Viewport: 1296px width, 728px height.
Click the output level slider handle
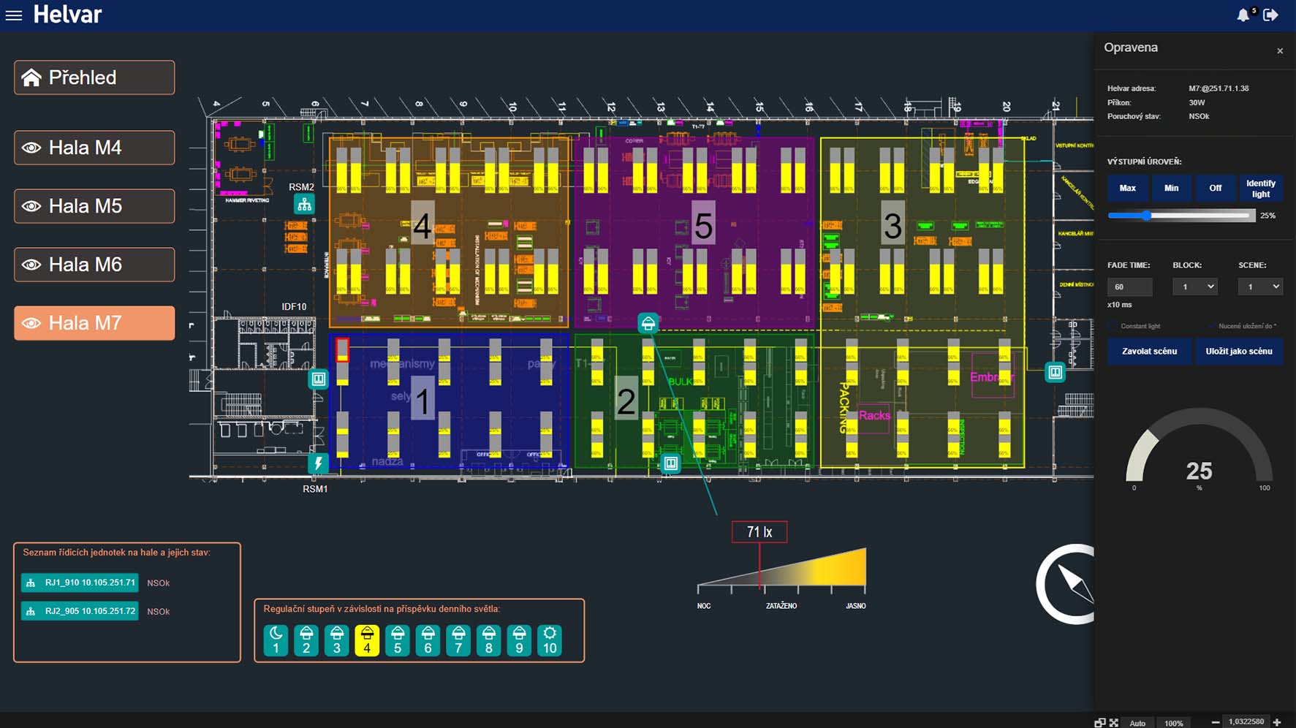coord(1146,216)
